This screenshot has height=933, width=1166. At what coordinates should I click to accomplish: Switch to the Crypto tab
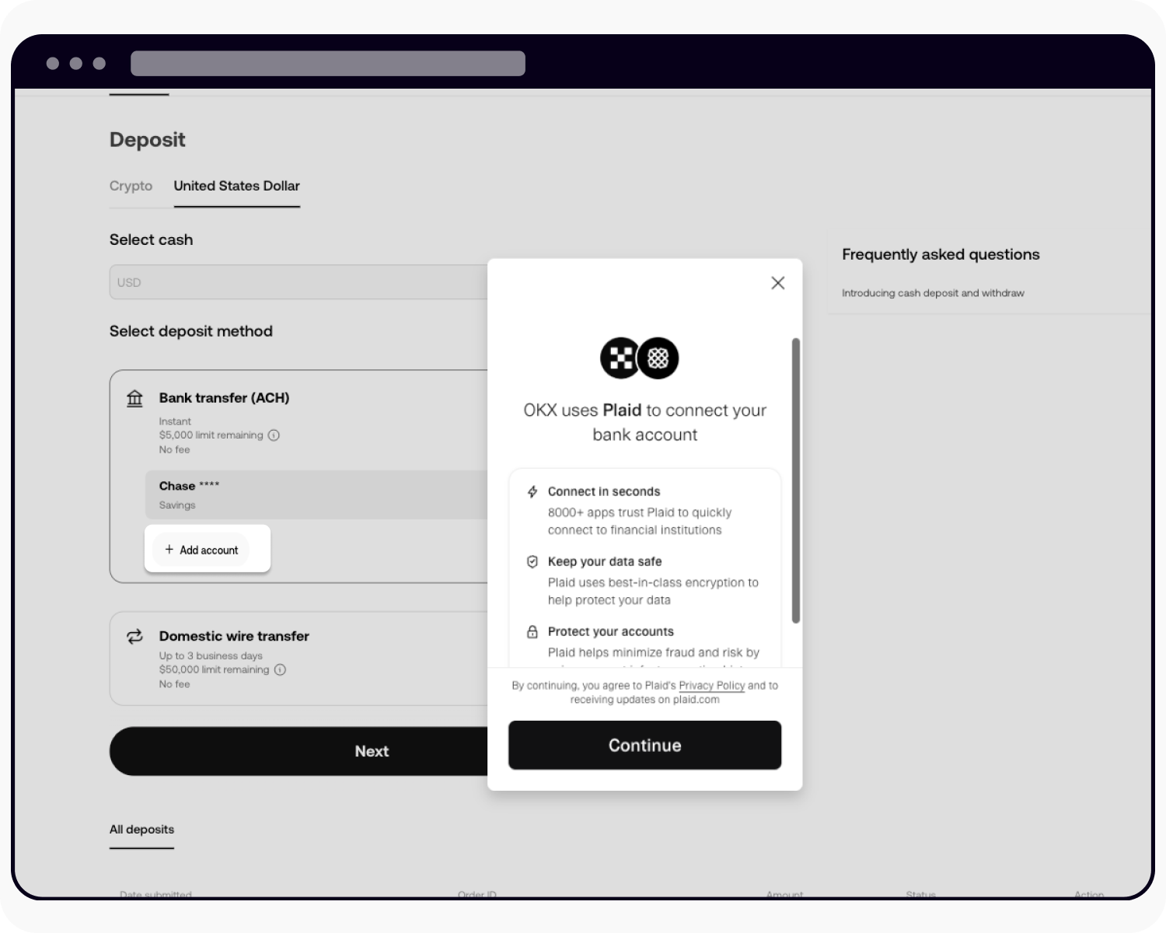coord(131,186)
